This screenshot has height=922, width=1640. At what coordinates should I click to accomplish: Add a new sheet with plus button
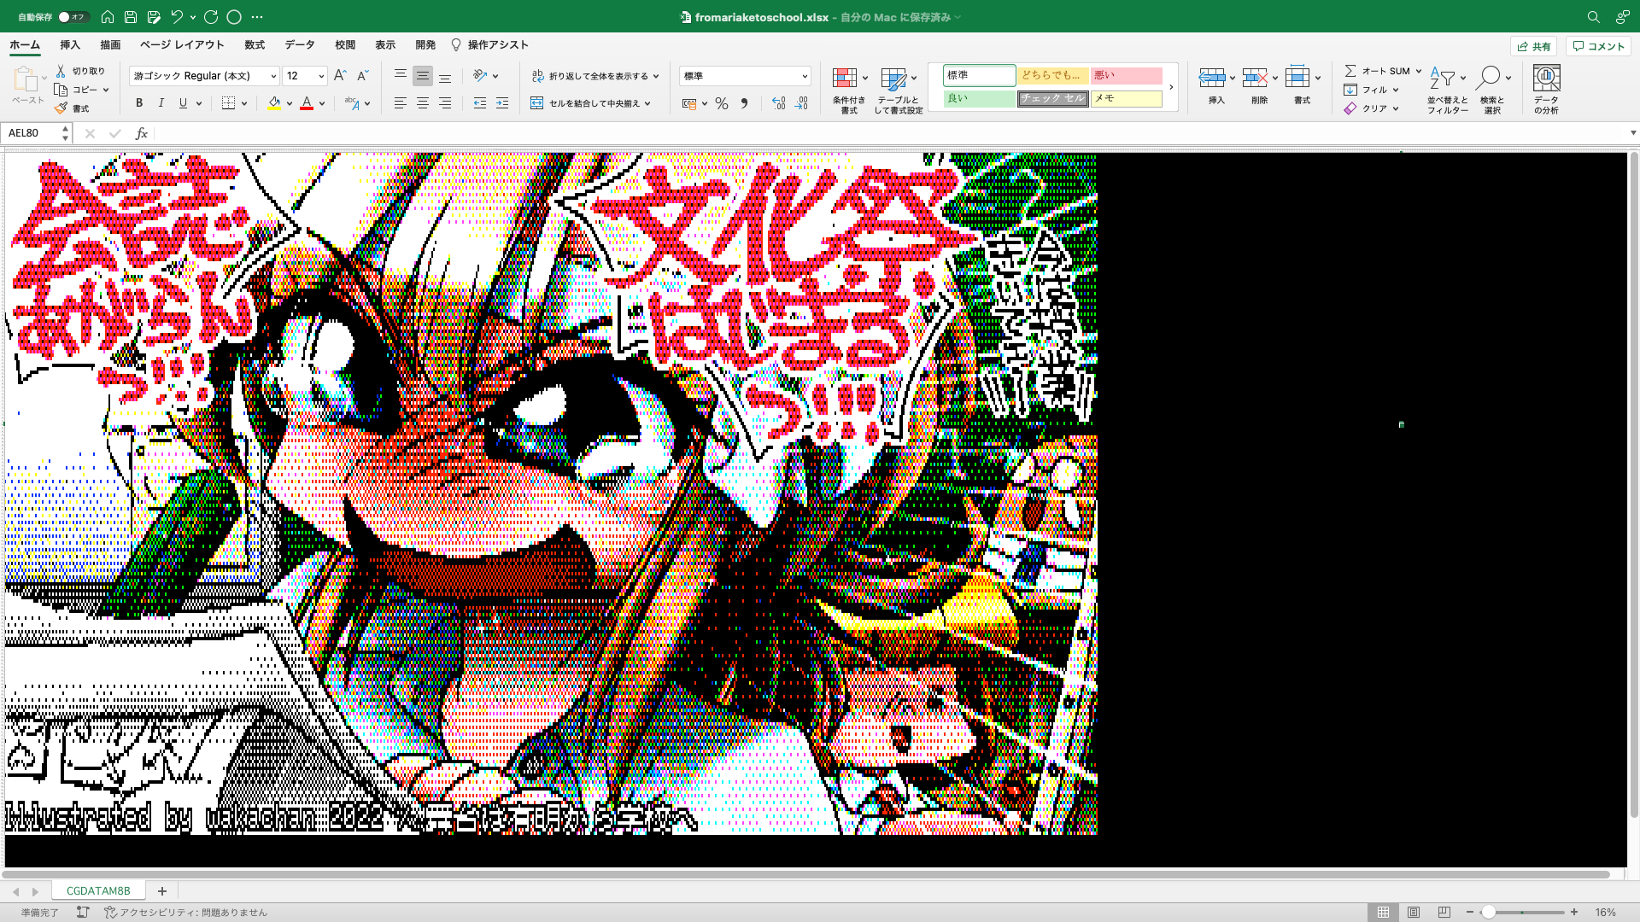[x=161, y=890]
